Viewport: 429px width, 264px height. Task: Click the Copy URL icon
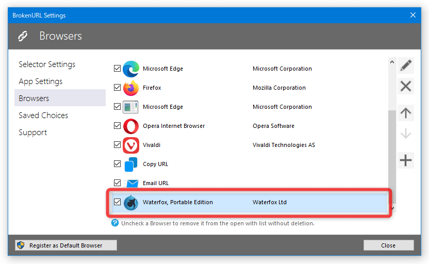(x=131, y=164)
